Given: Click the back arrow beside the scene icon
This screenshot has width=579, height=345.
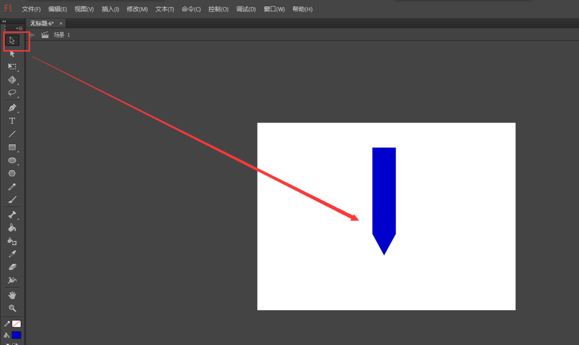Looking at the screenshot, I should point(32,35).
